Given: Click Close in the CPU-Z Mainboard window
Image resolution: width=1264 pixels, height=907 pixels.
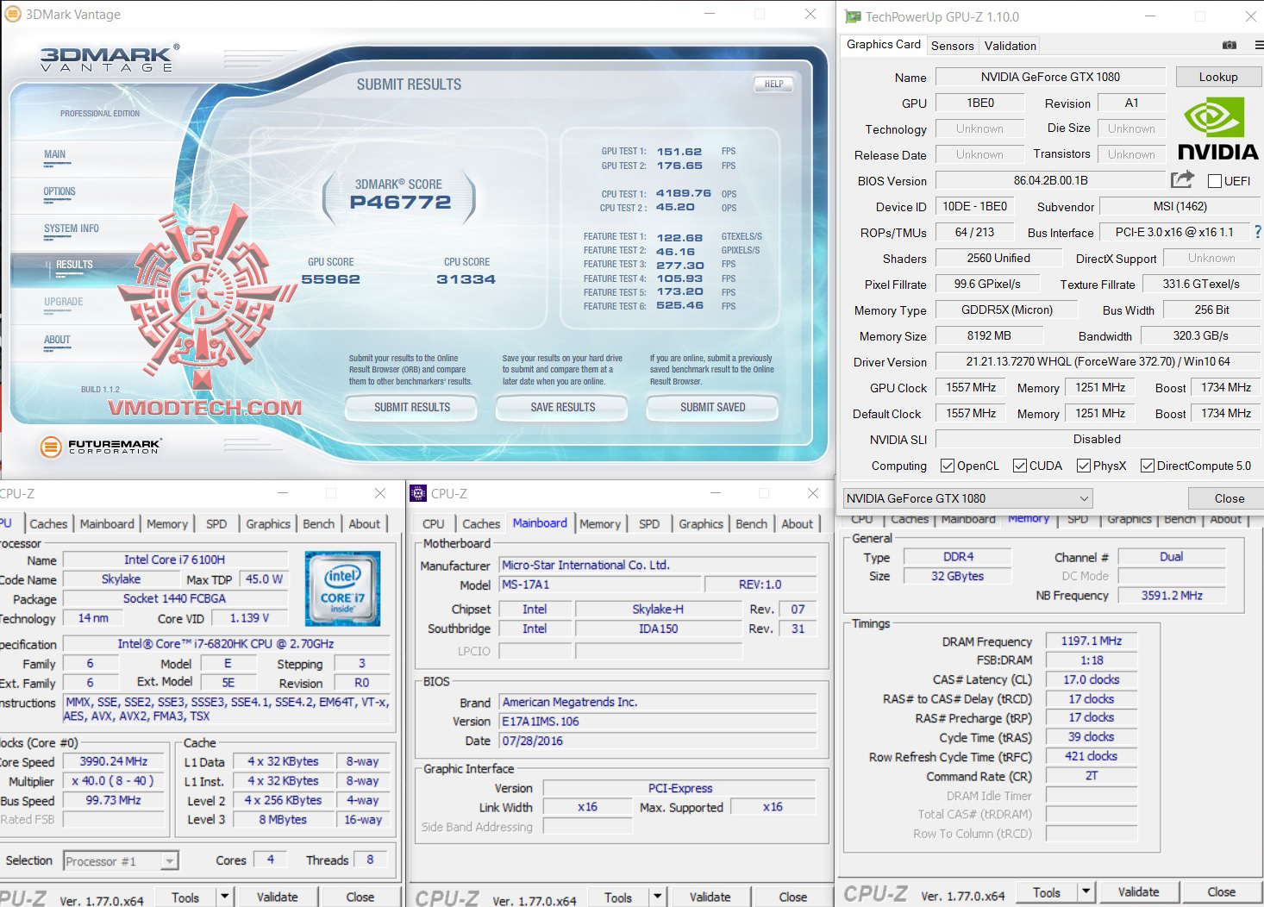Looking at the screenshot, I should click(x=792, y=898).
